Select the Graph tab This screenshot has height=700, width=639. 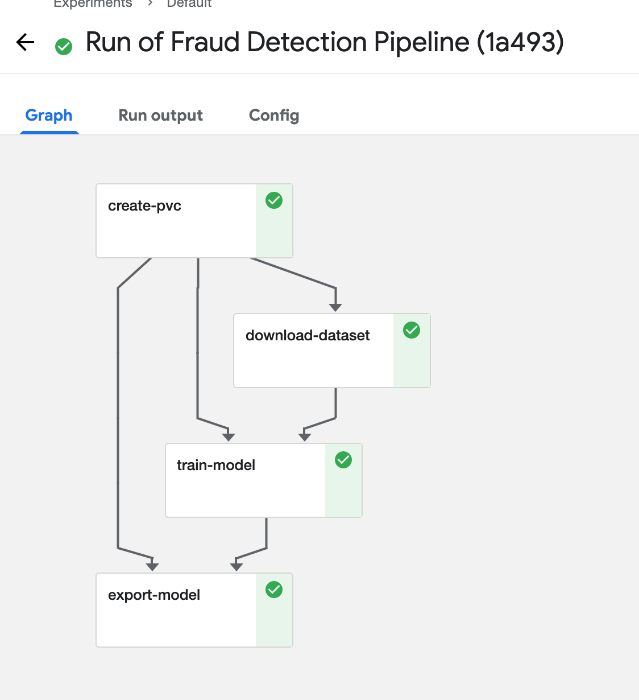click(48, 116)
